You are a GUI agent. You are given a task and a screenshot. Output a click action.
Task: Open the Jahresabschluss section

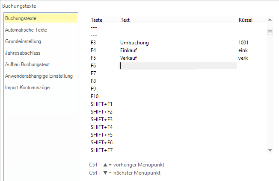(x=22, y=53)
